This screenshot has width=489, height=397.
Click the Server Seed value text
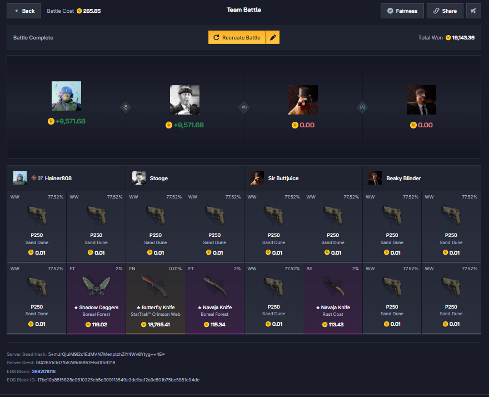[76, 363]
